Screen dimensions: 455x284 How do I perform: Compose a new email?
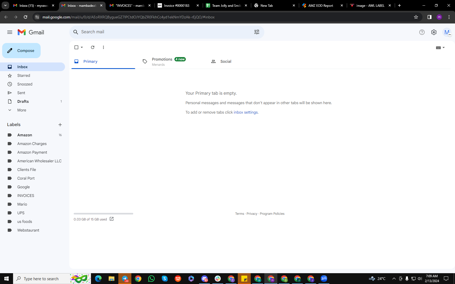point(21,51)
